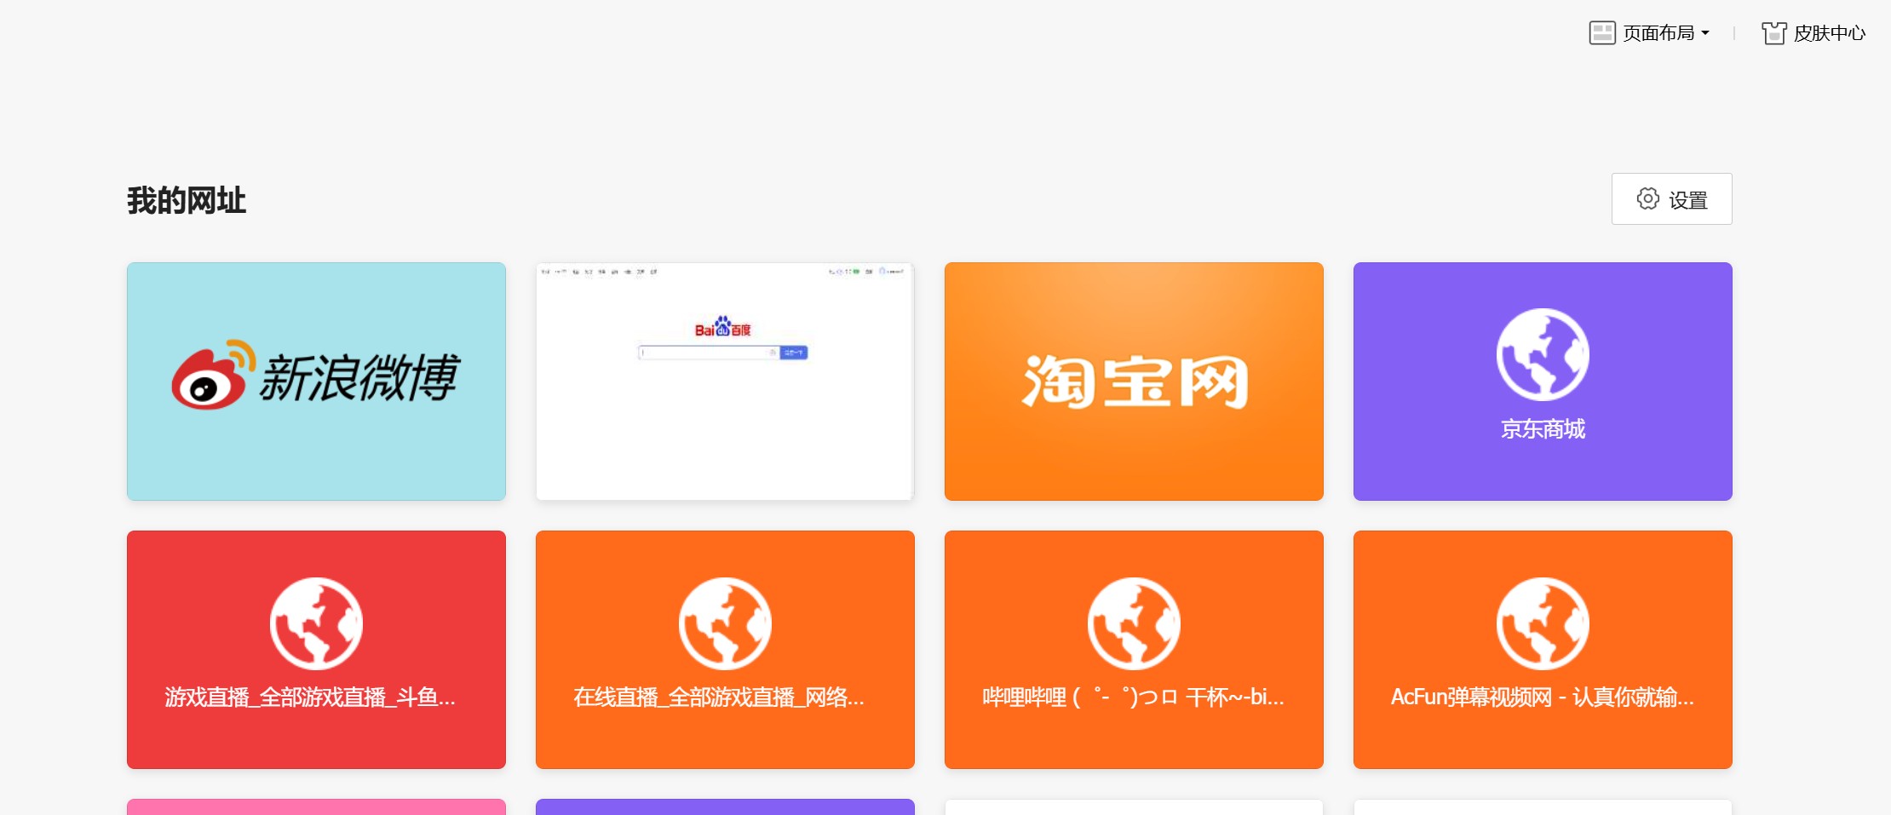1891x815 pixels.
Task: Click globe icon on AcFun tile
Action: pyautogui.click(x=1543, y=623)
